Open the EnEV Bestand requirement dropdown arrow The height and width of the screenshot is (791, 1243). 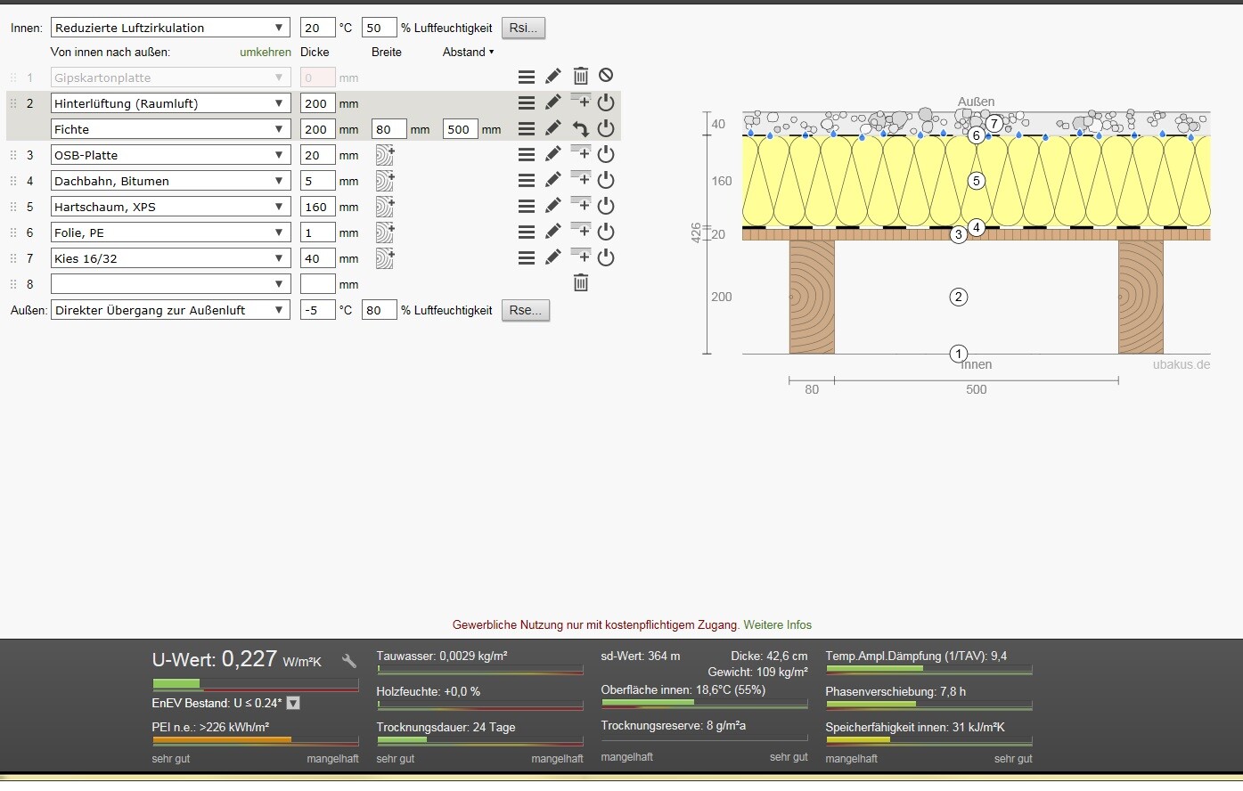pyautogui.click(x=293, y=703)
